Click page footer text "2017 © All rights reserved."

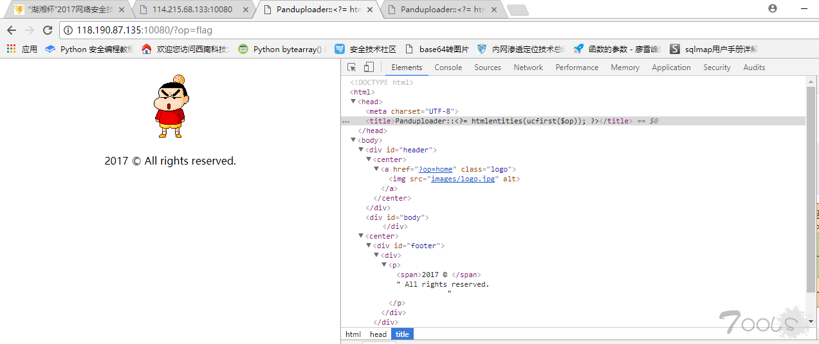(170, 161)
